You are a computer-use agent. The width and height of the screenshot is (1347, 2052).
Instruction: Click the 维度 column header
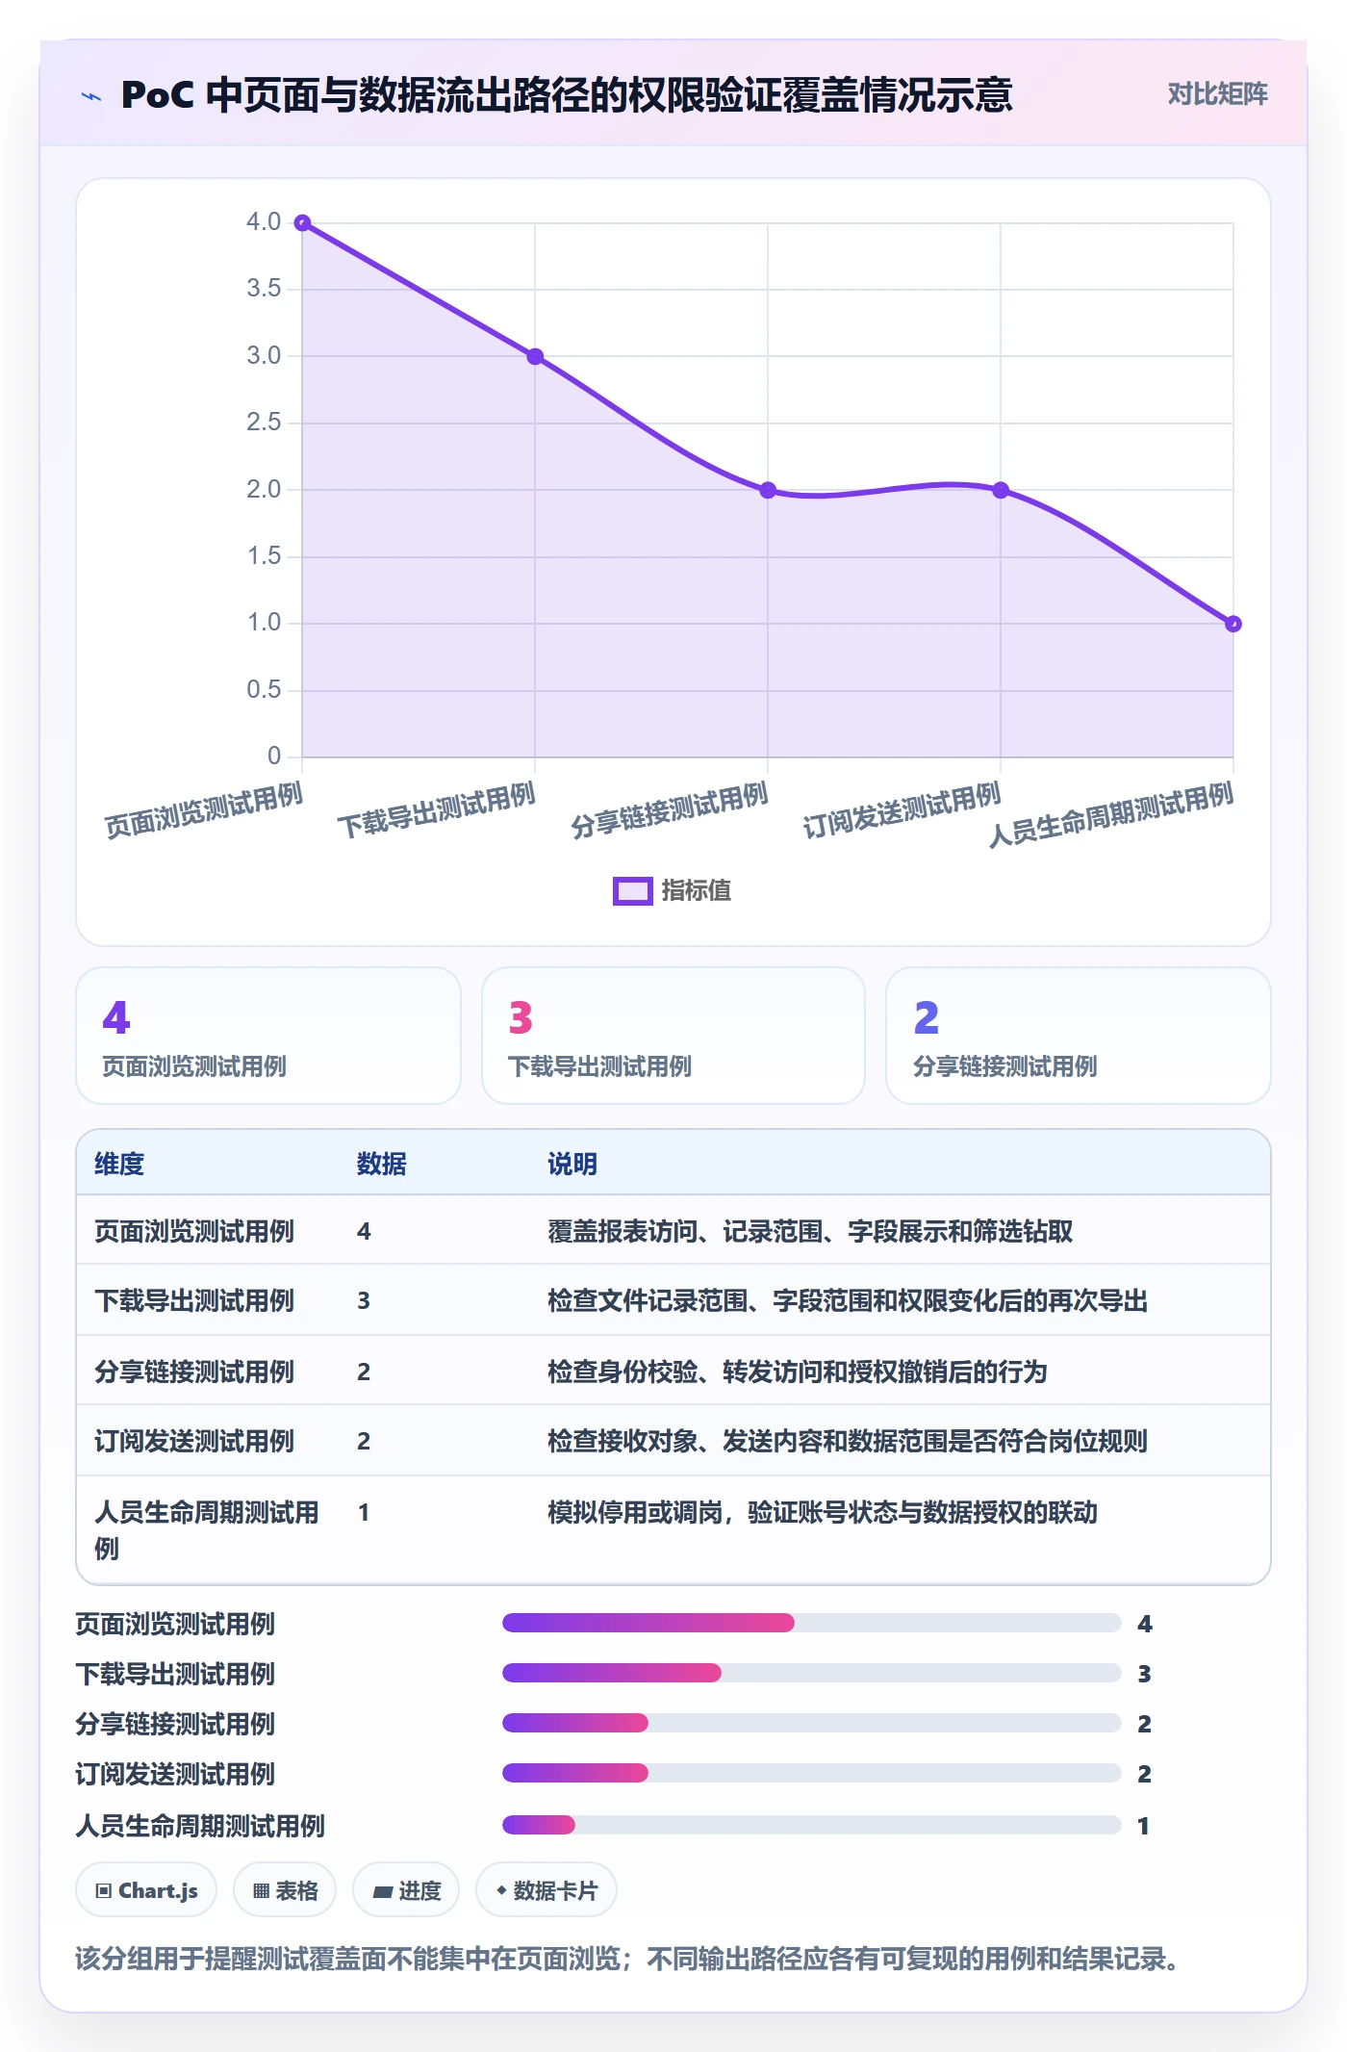119,1165
